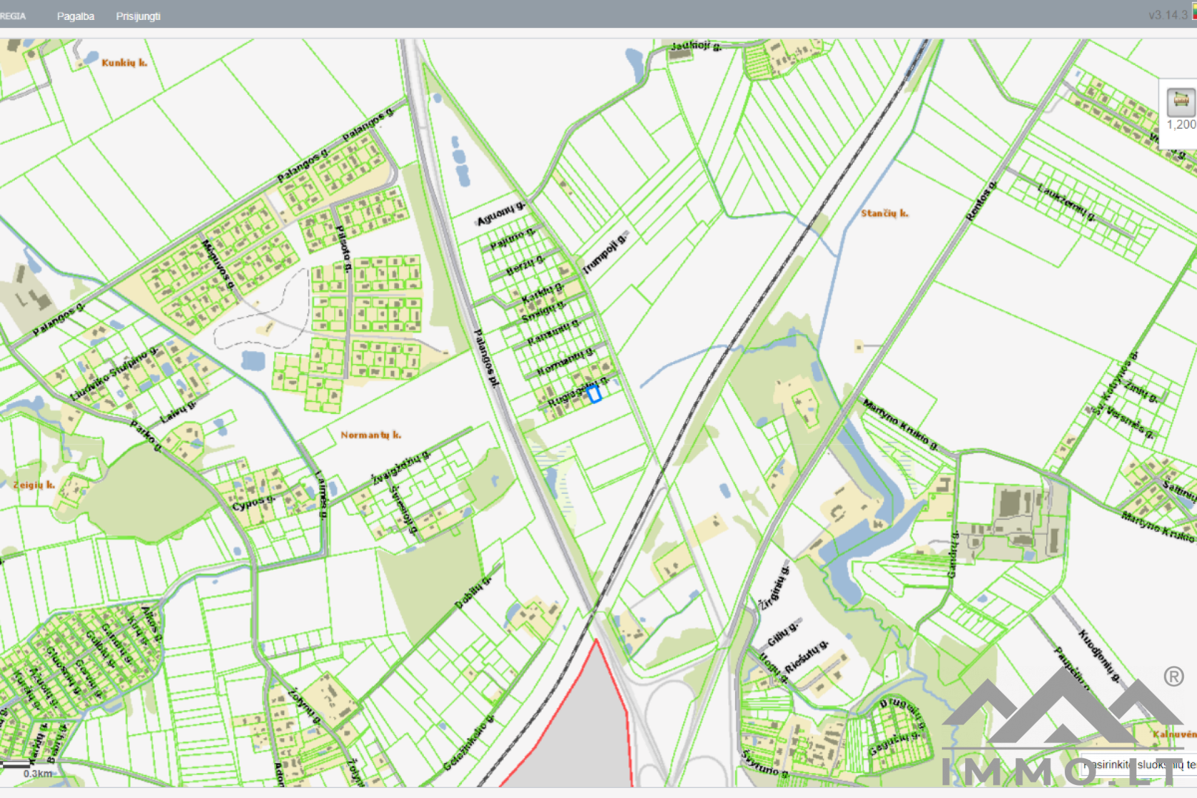Click the Normantų g. street label

coord(565,362)
